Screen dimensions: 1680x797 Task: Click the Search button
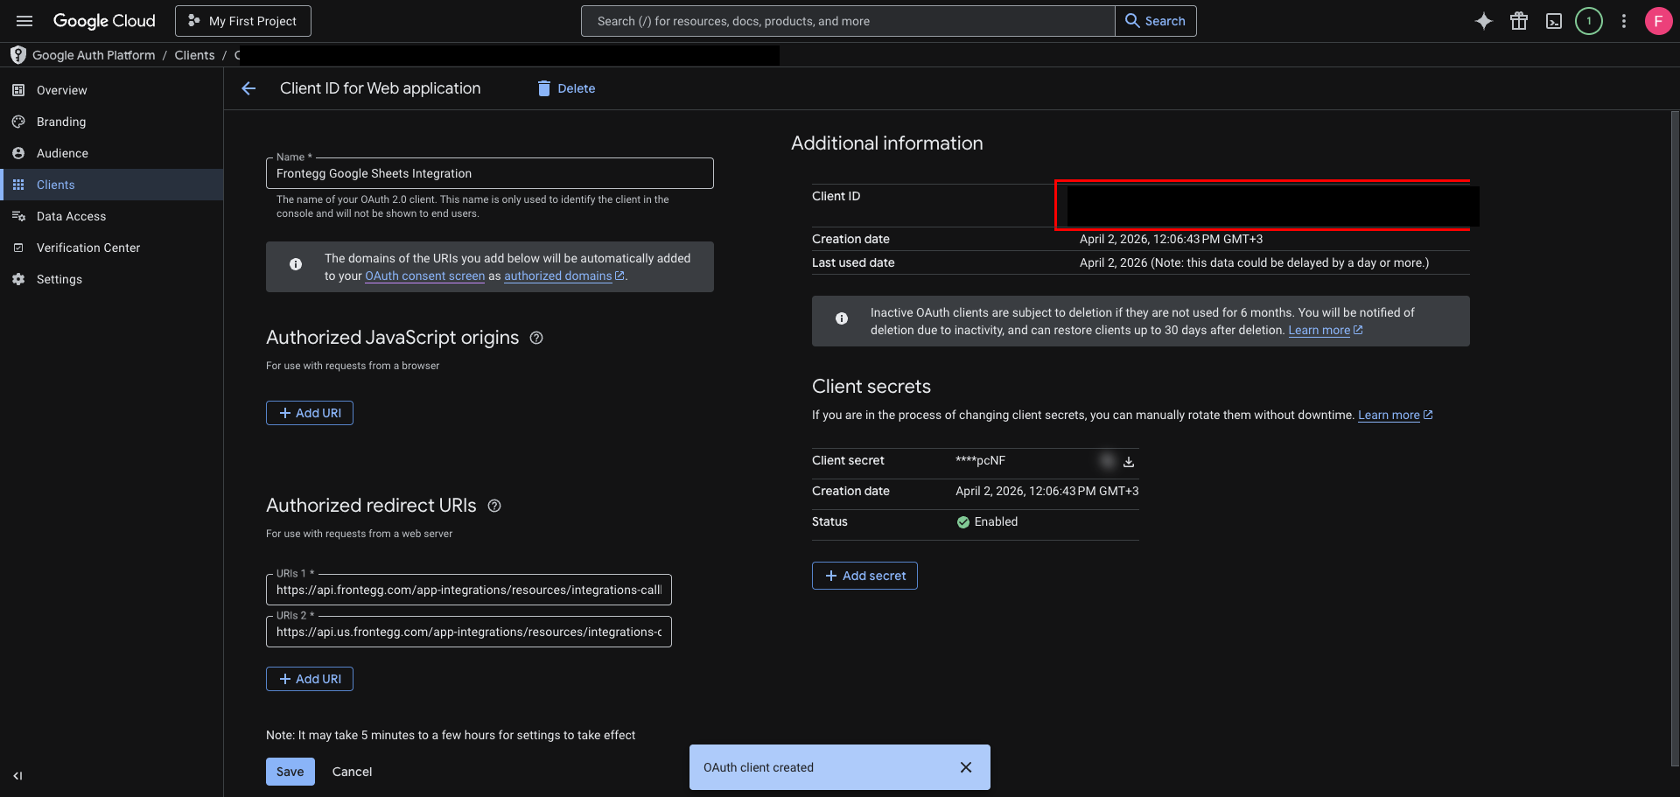[1156, 21]
